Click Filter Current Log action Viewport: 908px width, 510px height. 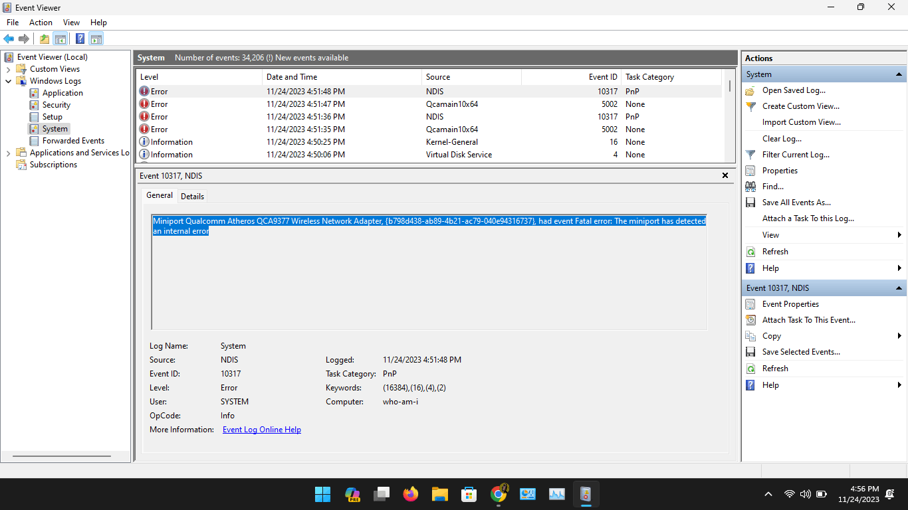(x=796, y=155)
